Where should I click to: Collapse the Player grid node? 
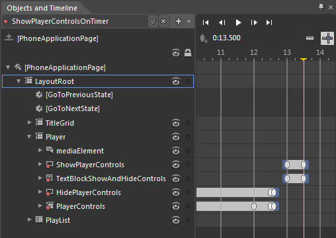pos(29,137)
